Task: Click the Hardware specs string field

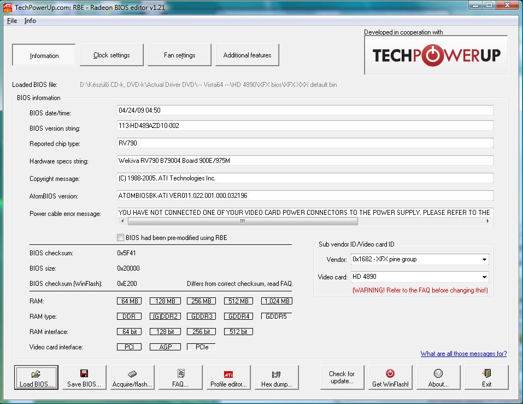Action: click(305, 161)
